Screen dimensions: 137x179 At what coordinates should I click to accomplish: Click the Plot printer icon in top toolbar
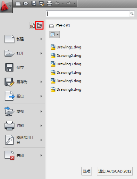[x=49, y=4]
